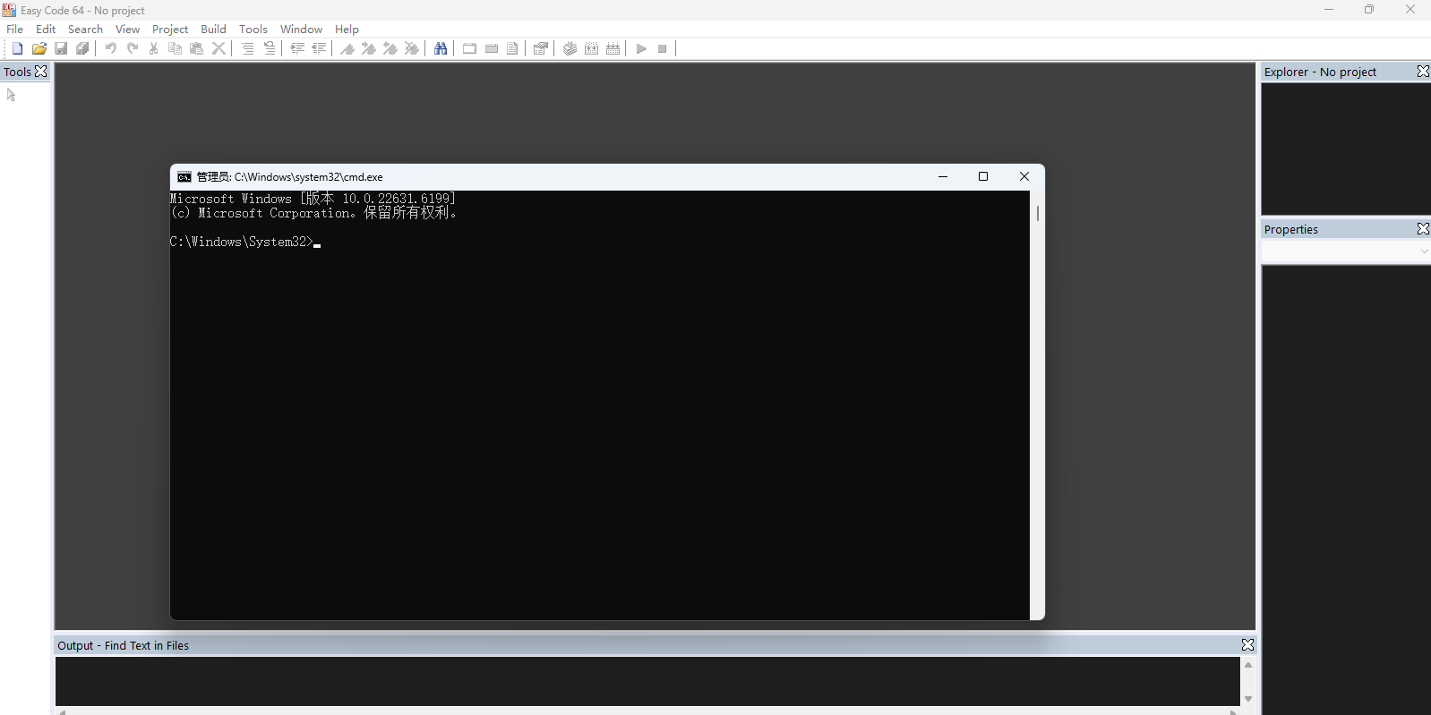Click the Run play toolbar icon
The image size is (1431, 715).
(641, 48)
